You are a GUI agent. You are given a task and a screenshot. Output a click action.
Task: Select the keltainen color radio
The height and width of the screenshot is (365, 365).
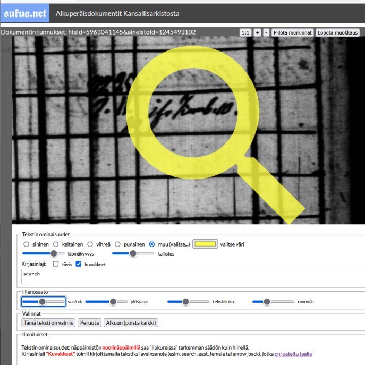56,244
